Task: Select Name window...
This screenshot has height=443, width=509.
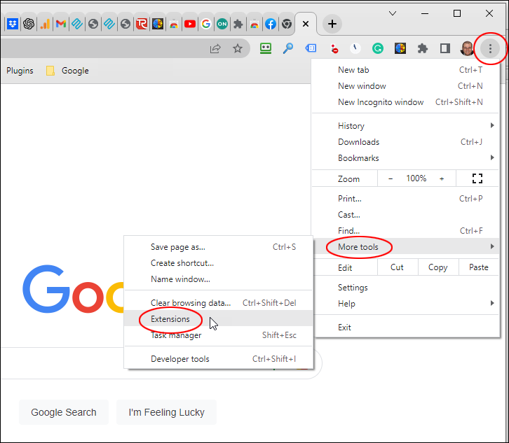Action: click(x=219, y=279)
